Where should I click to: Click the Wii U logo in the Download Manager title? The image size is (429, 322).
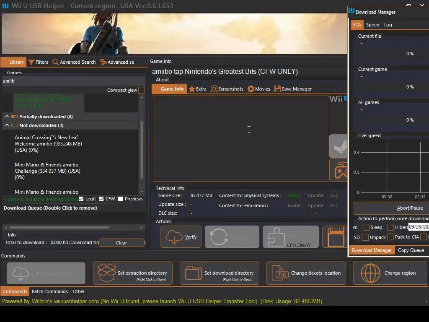coord(351,10)
